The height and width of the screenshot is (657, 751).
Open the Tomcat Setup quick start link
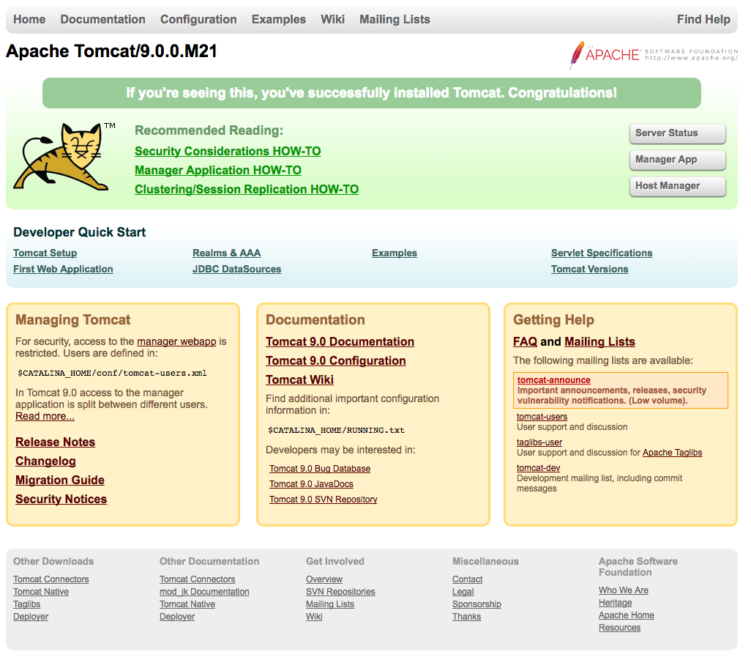[45, 253]
